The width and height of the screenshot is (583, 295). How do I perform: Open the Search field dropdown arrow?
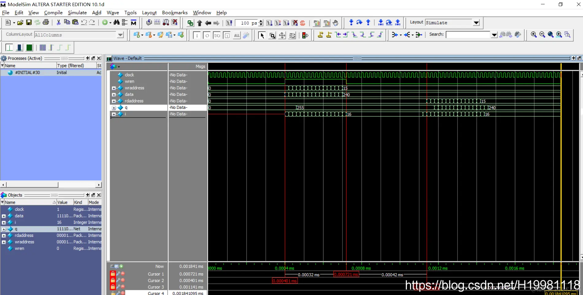point(494,35)
